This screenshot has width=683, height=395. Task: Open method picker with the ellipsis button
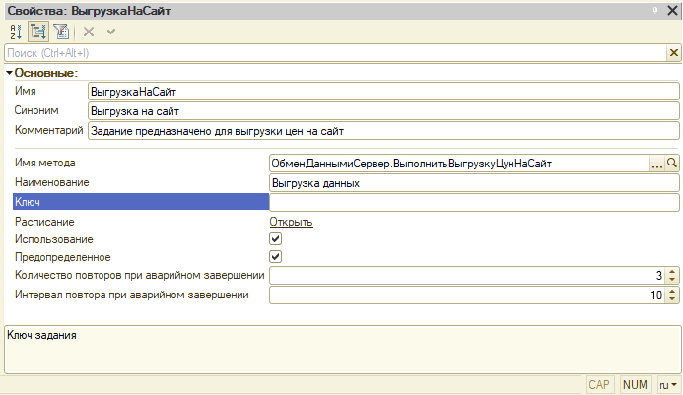pos(656,164)
